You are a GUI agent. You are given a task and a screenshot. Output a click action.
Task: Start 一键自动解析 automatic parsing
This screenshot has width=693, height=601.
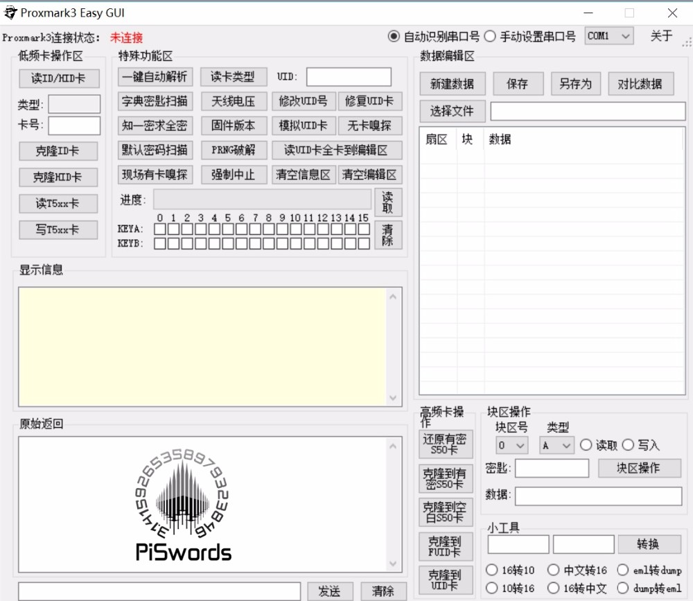pyautogui.click(x=155, y=77)
